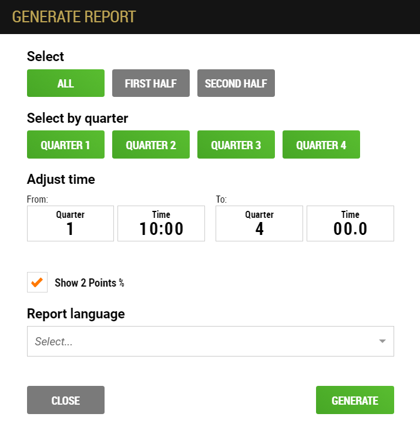Select the ALL period button
The width and height of the screenshot is (420, 427).
66,83
